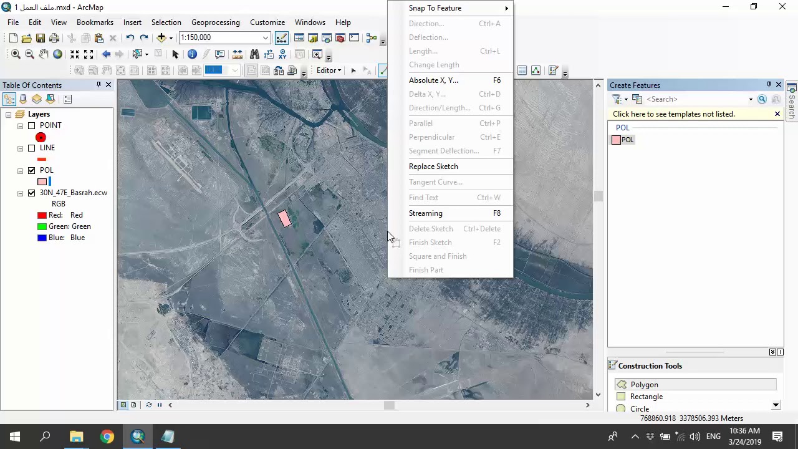Click the Red band color swatch
This screenshot has height=449, width=798.
42,215
